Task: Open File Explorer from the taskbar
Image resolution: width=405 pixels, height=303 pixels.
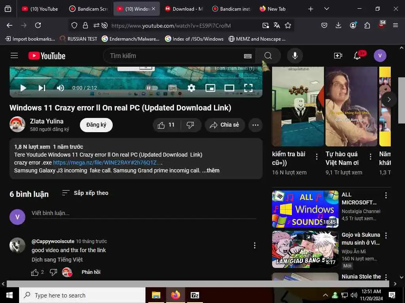Action: click(156, 295)
